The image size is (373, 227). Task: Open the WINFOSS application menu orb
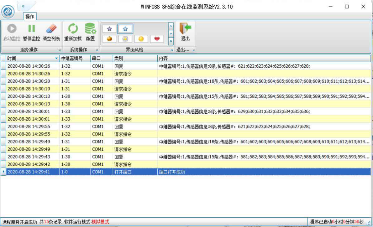click(8, 11)
